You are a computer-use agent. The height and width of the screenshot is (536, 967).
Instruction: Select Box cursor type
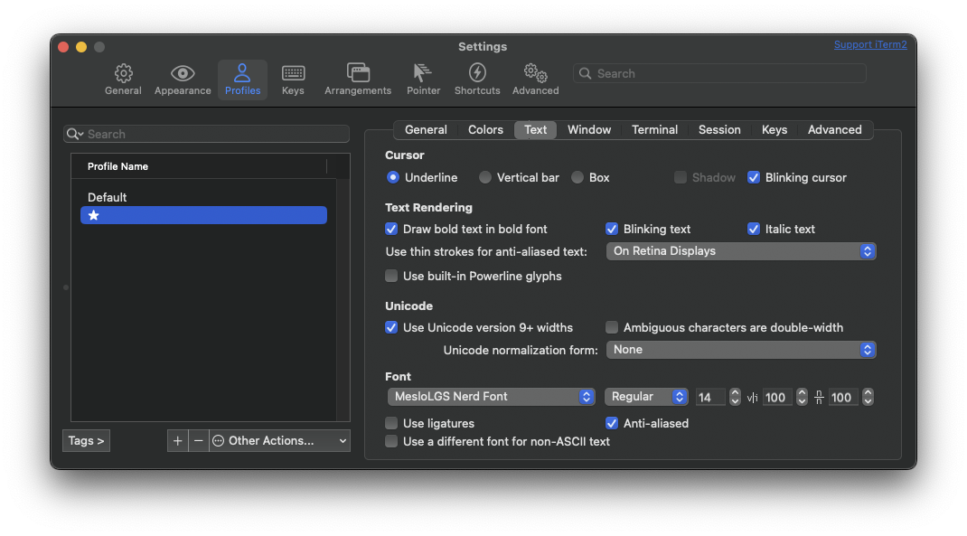577,178
